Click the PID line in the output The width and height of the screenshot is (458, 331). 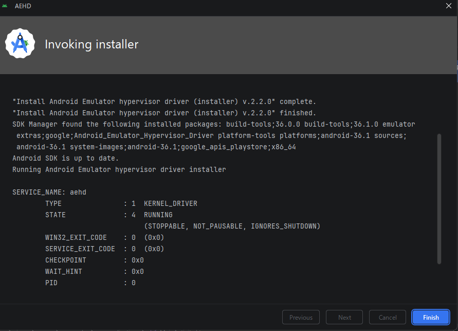click(x=90, y=283)
